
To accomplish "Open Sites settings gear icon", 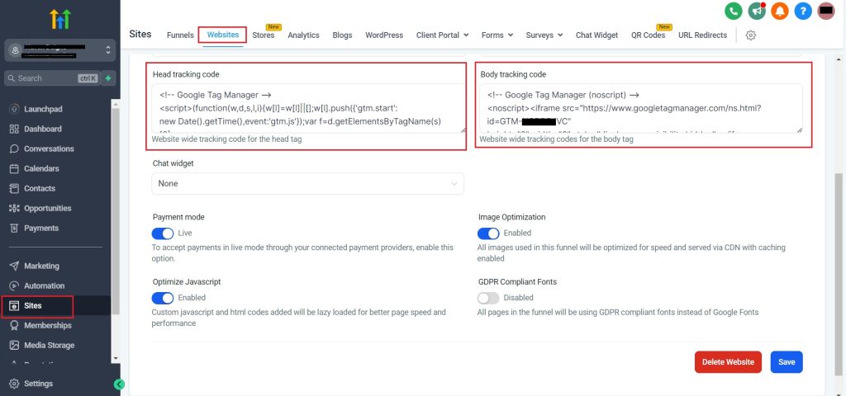I will click(750, 35).
